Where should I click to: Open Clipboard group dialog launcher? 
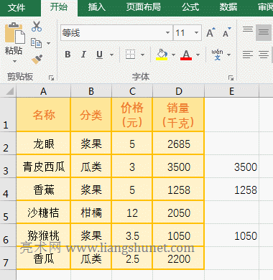pos(51,78)
